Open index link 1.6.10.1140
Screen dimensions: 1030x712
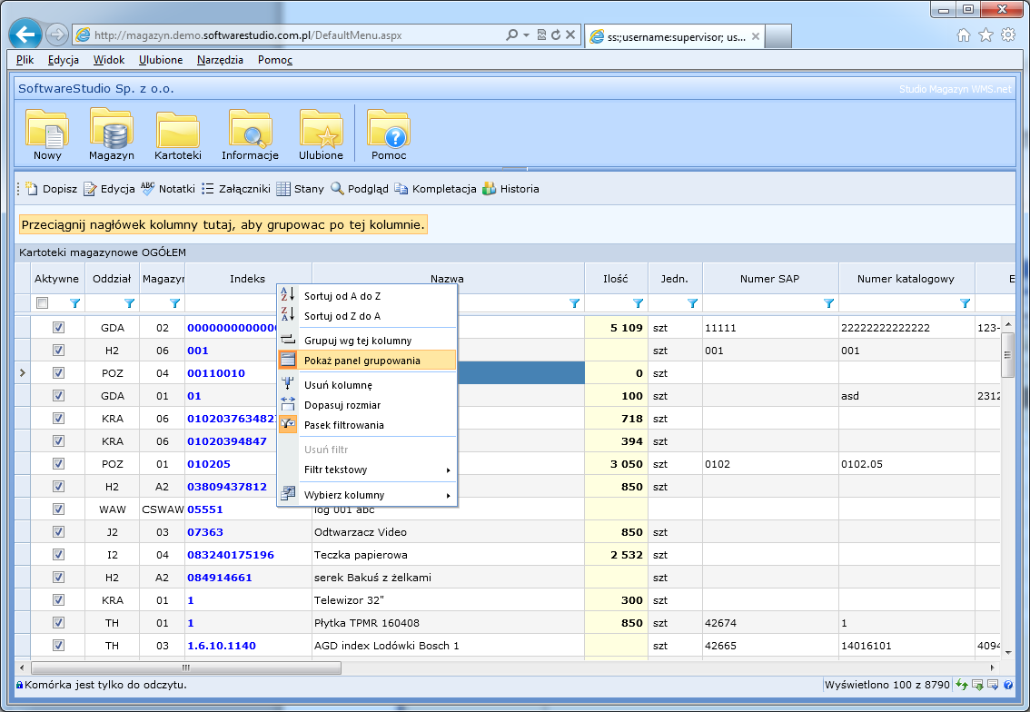222,646
